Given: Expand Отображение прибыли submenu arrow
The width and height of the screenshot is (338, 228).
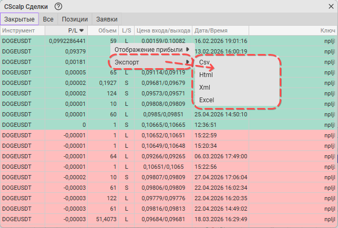Looking at the screenshot, I should pos(188,49).
